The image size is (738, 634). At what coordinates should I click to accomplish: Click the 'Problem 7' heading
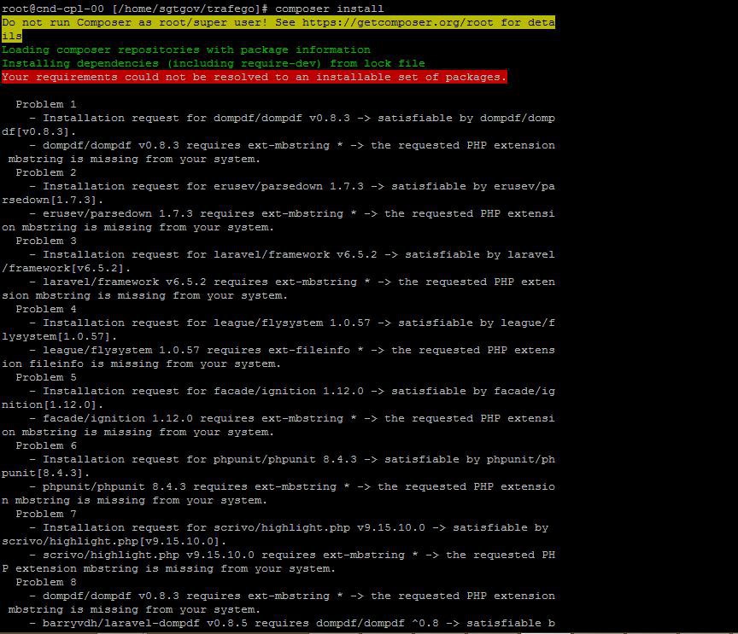tap(45, 514)
